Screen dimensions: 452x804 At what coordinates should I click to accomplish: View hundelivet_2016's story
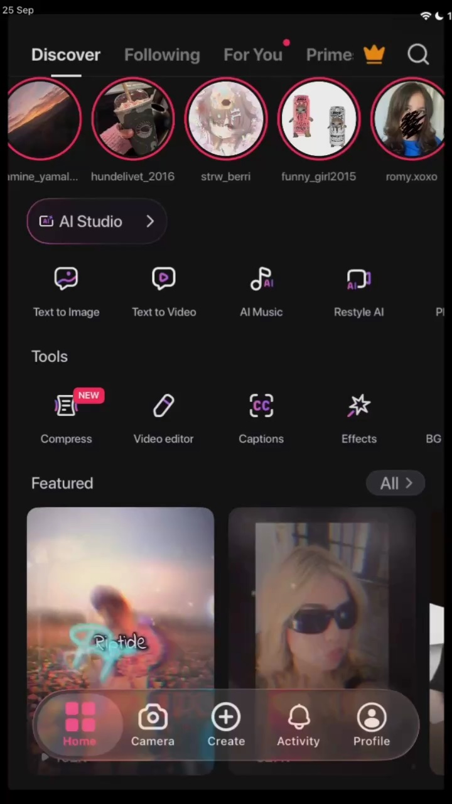(x=133, y=119)
